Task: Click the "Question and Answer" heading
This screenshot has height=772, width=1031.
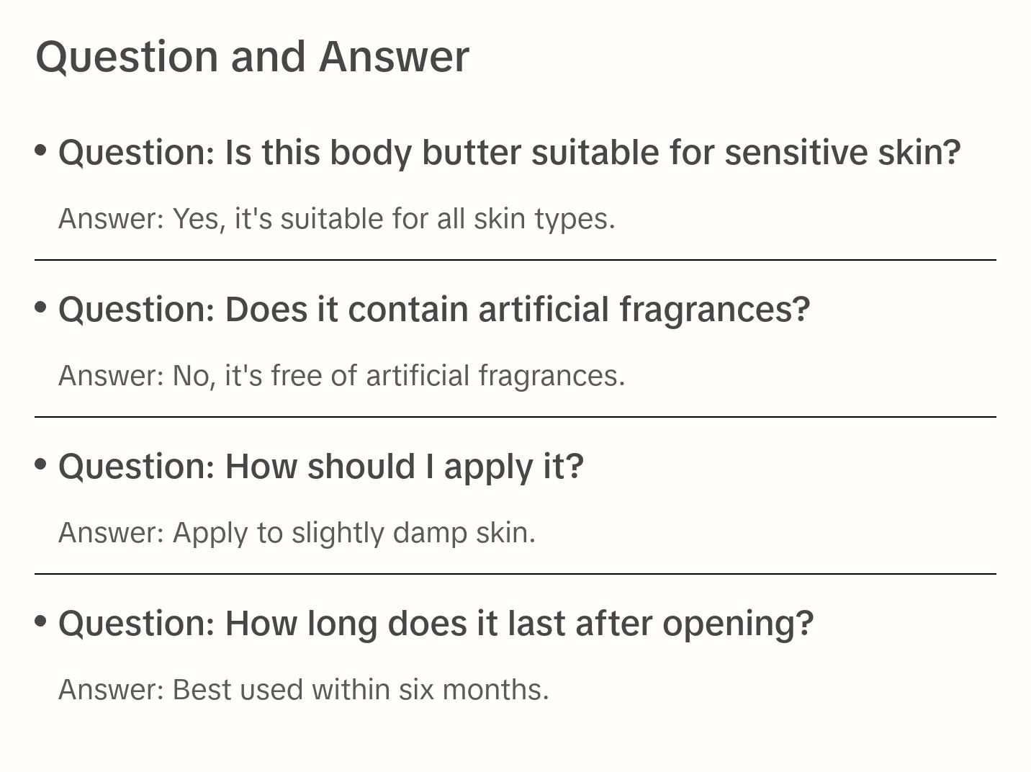Action: 252,56
